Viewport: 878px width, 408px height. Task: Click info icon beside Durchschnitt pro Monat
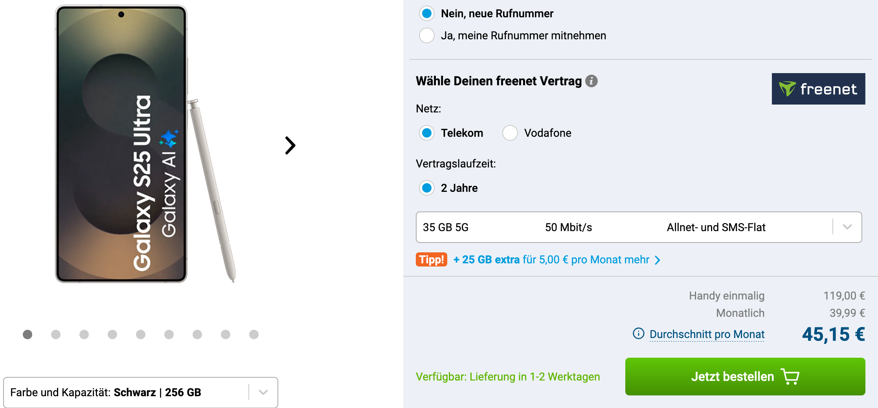click(639, 333)
